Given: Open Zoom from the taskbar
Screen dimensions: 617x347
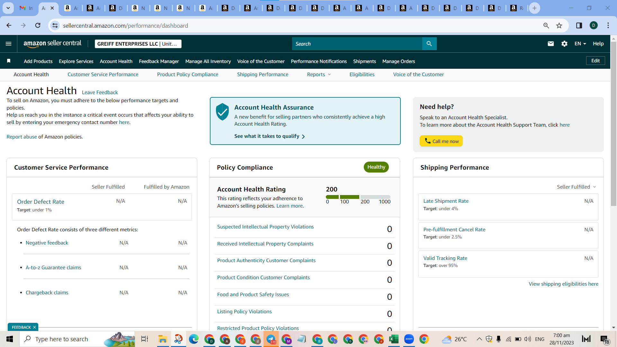Looking at the screenshot, I should pos(409,339).
